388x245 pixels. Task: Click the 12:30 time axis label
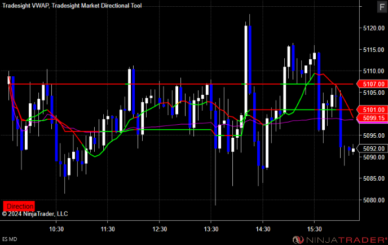(x=160, y=229)
